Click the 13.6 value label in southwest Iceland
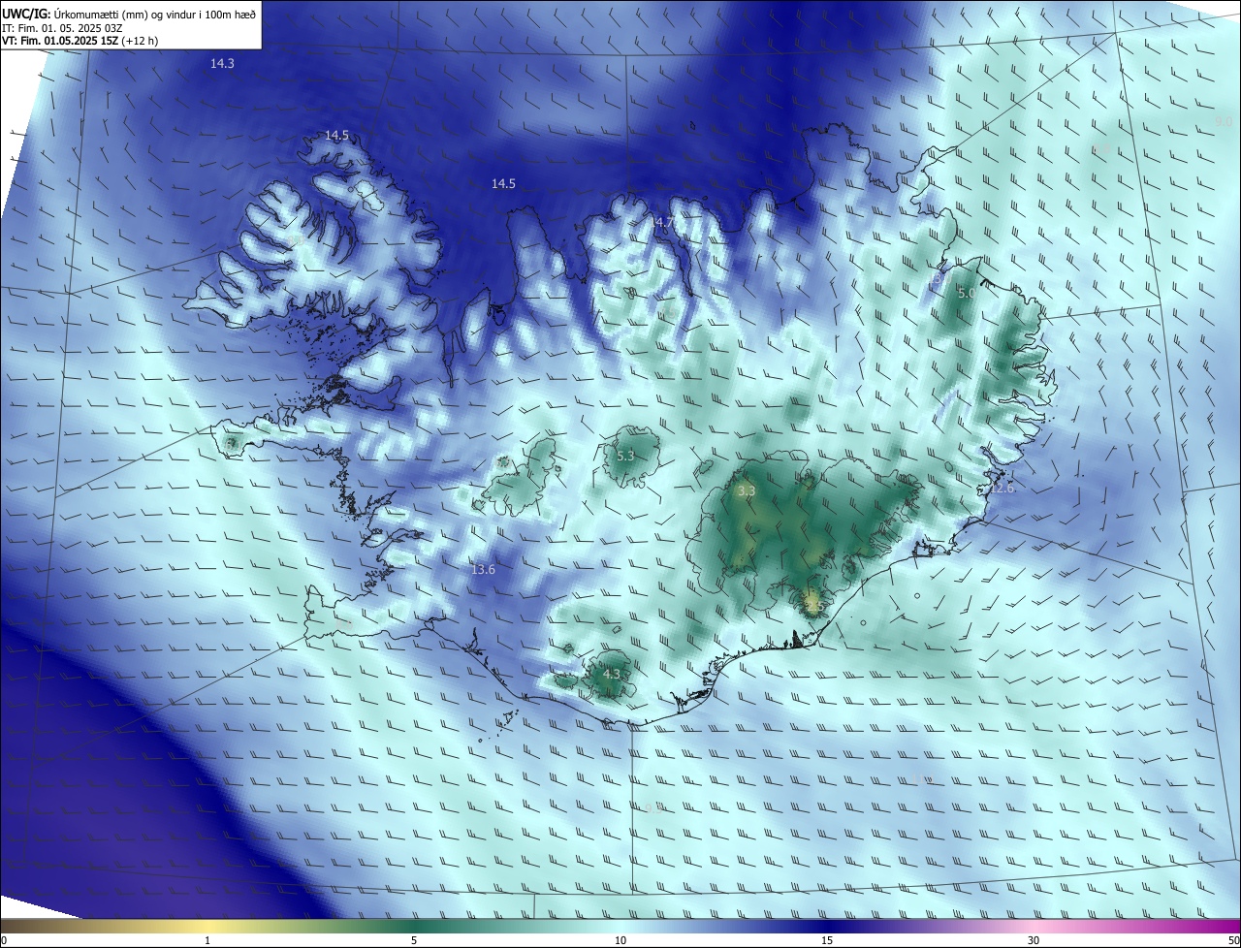Image resolution: width=1241 pixels, height=948 pixels. pos(483,570)
